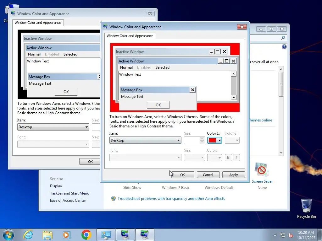Image resolution: width=322 pixels, height=241 pixels.
Task: Click the Inactive Window maximize icon in preview
Action: [218, 52]
